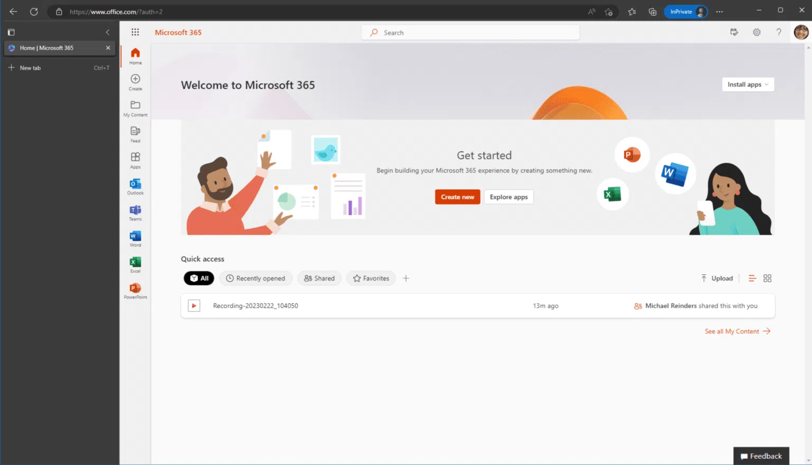Expand the Install apps dropdown
Viewport: 812px width, 465px height.
748,84
